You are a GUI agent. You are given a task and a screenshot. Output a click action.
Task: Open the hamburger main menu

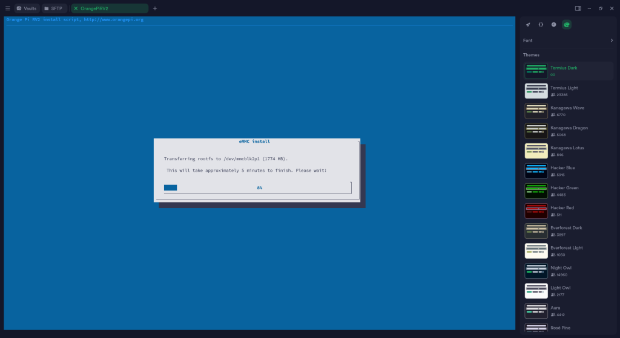pos(7,8)
